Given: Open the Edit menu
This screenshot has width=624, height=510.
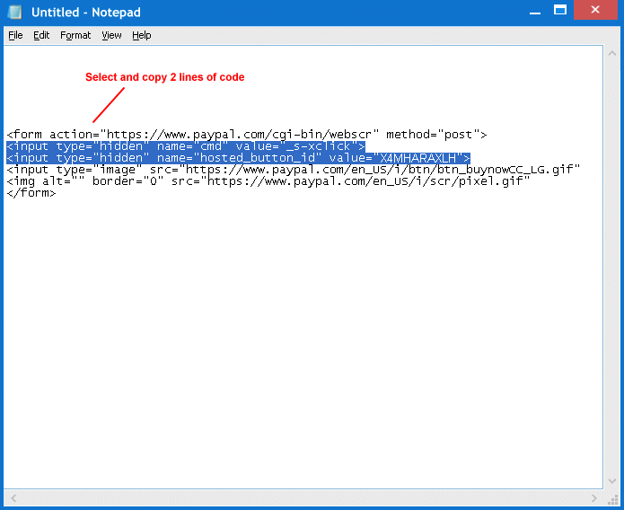Looking at the screenshot, I should (x=41, y=35).
